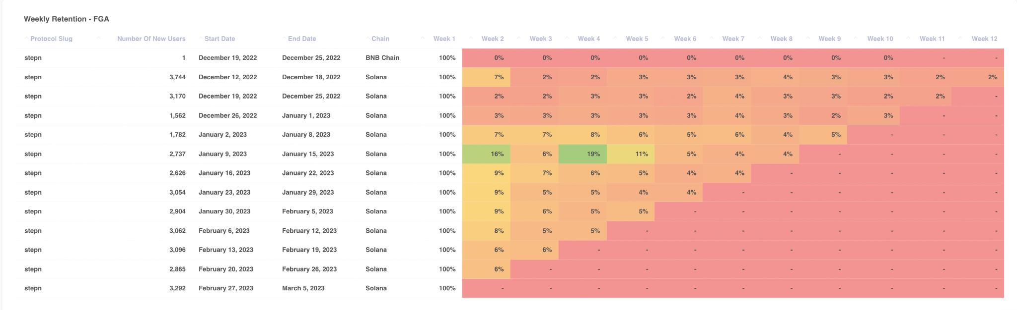
Task: Select the 3,744 new users cell
Action: [177, 77]
